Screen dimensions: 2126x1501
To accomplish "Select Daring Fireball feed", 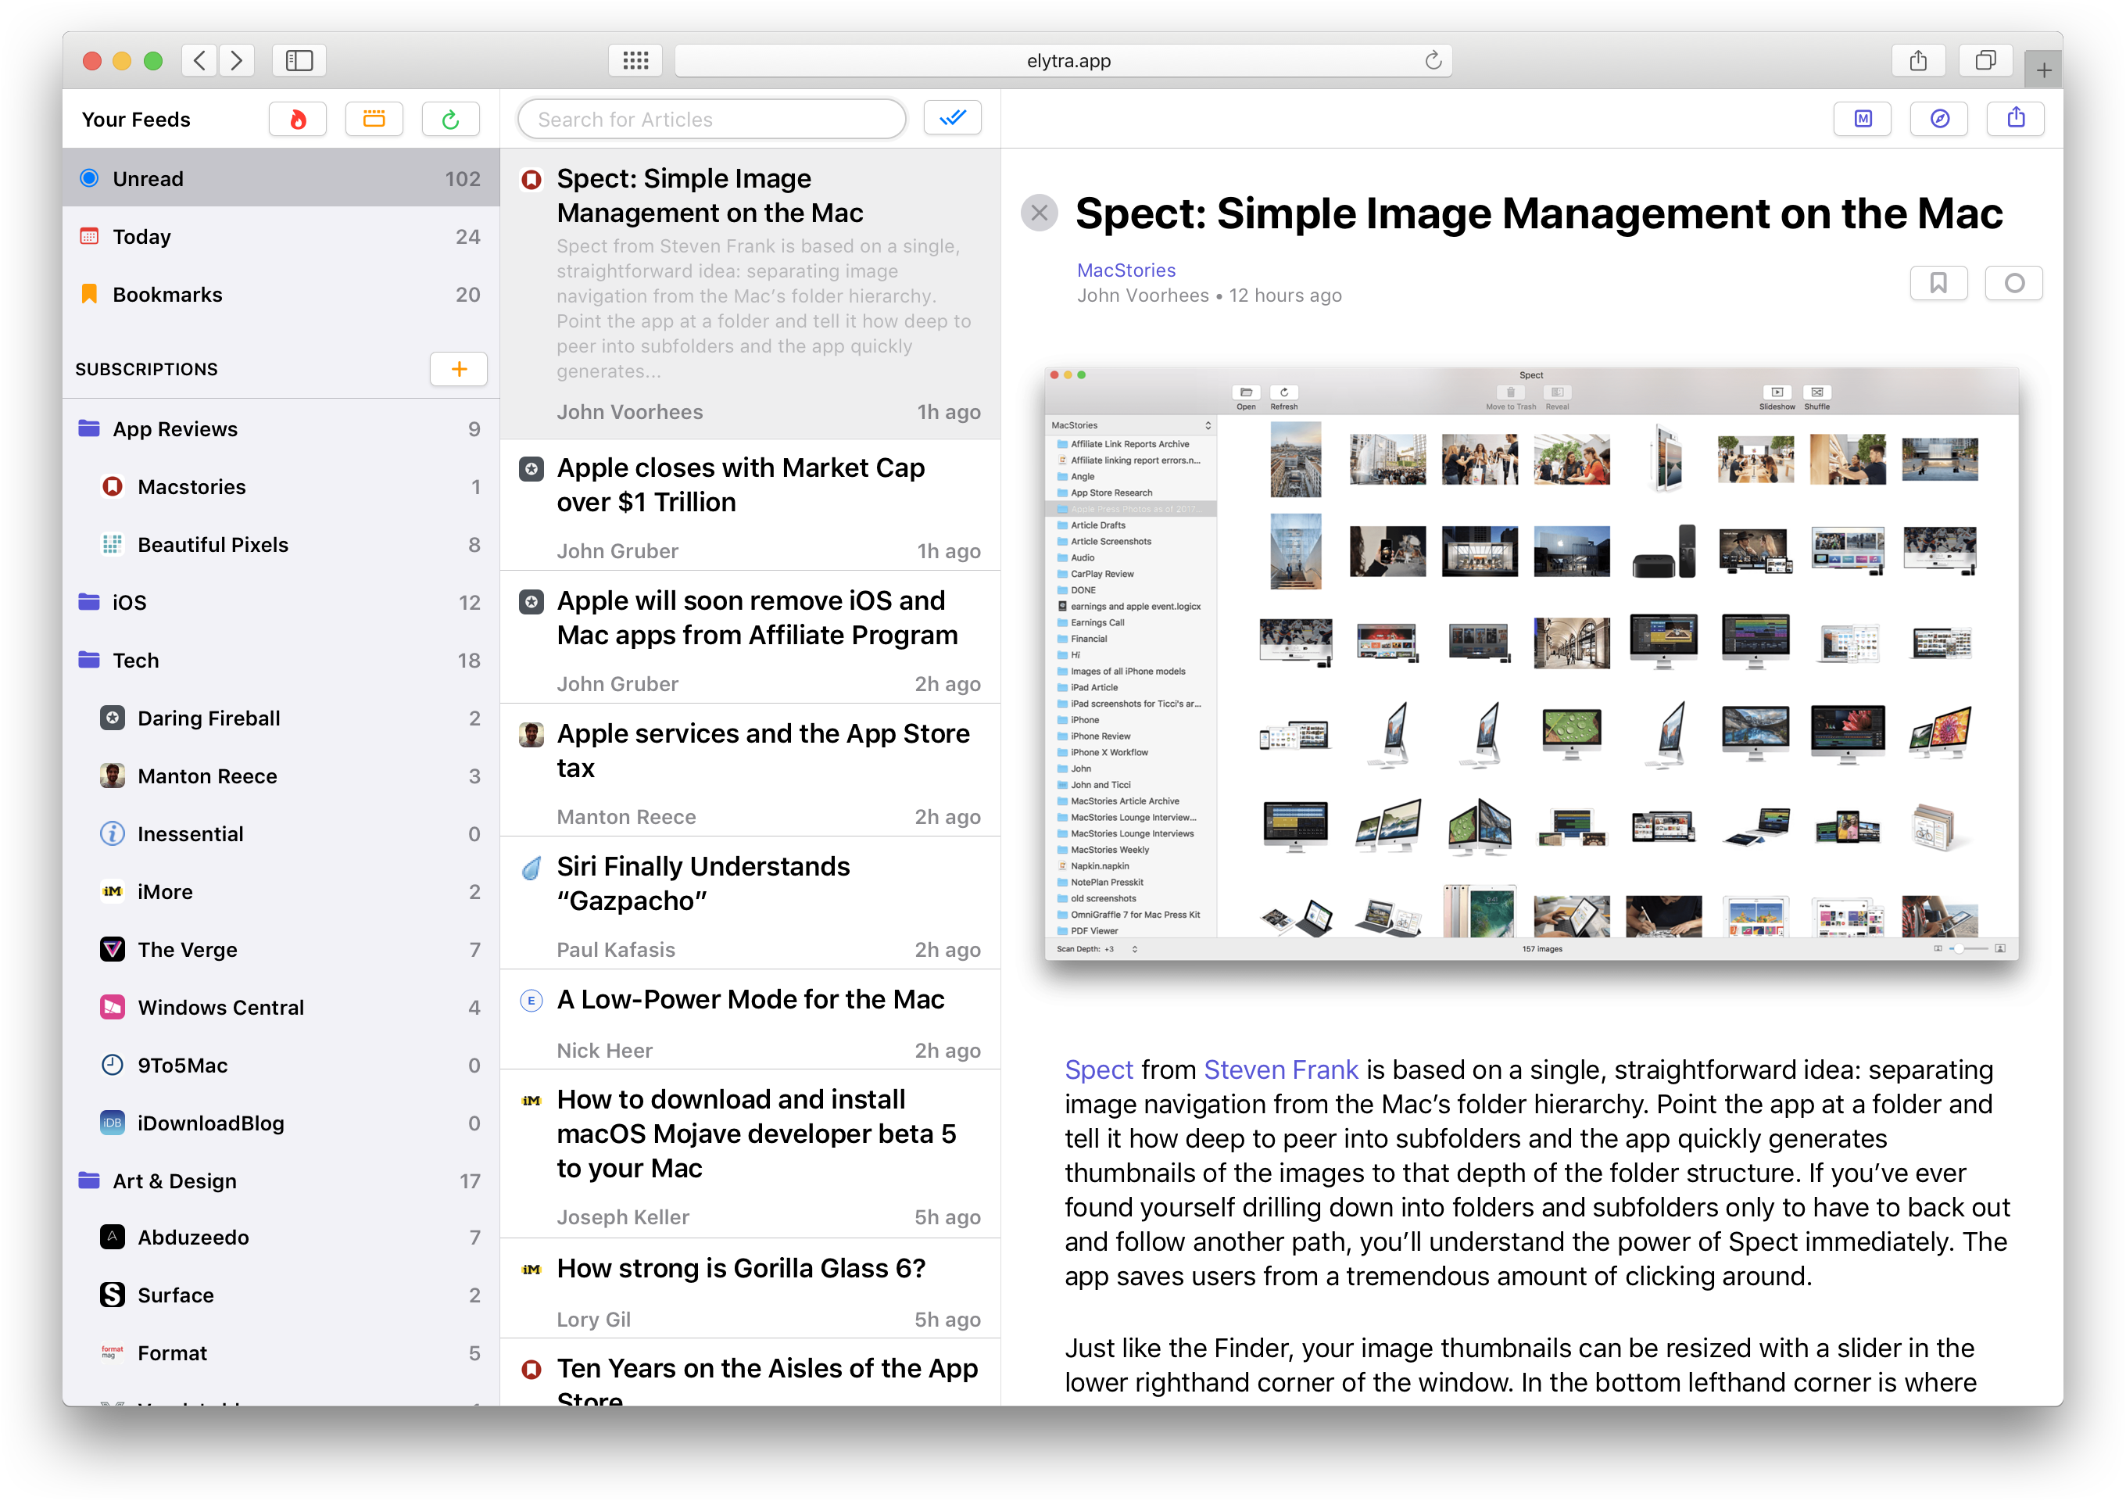I will pyautogui.click(x=281, y=718).
